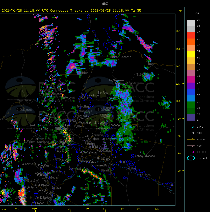This screenshot has width=210, height=212.
Task: Click the 'E_Challao' map label
Action: (41, 129)
